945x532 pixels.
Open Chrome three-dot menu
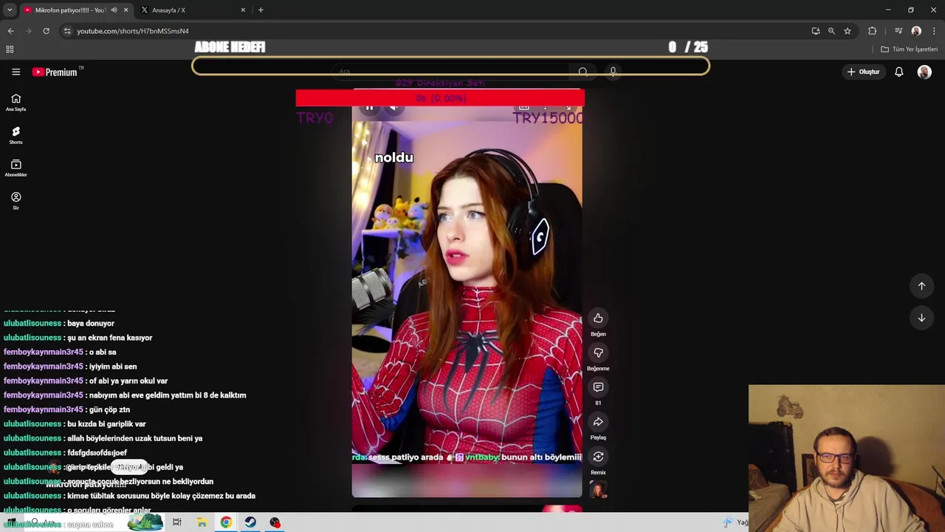pyautogui.click(x=934, y=31)
